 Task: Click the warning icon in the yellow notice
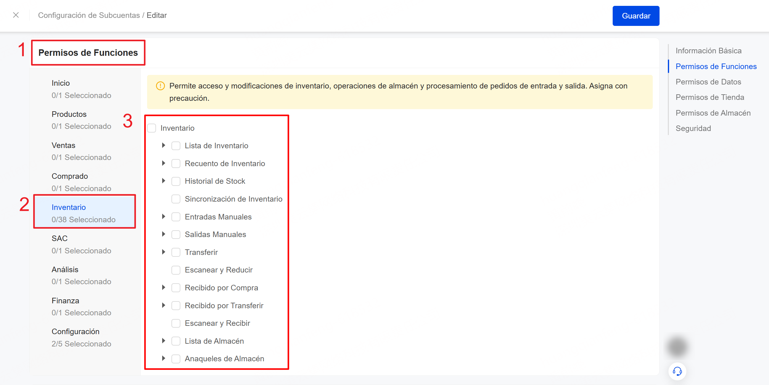click(x=160, y=86)
